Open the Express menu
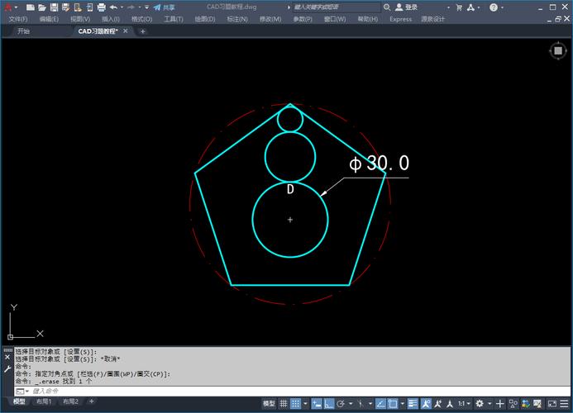Screen dimensions: 573x413 point(400,19)
